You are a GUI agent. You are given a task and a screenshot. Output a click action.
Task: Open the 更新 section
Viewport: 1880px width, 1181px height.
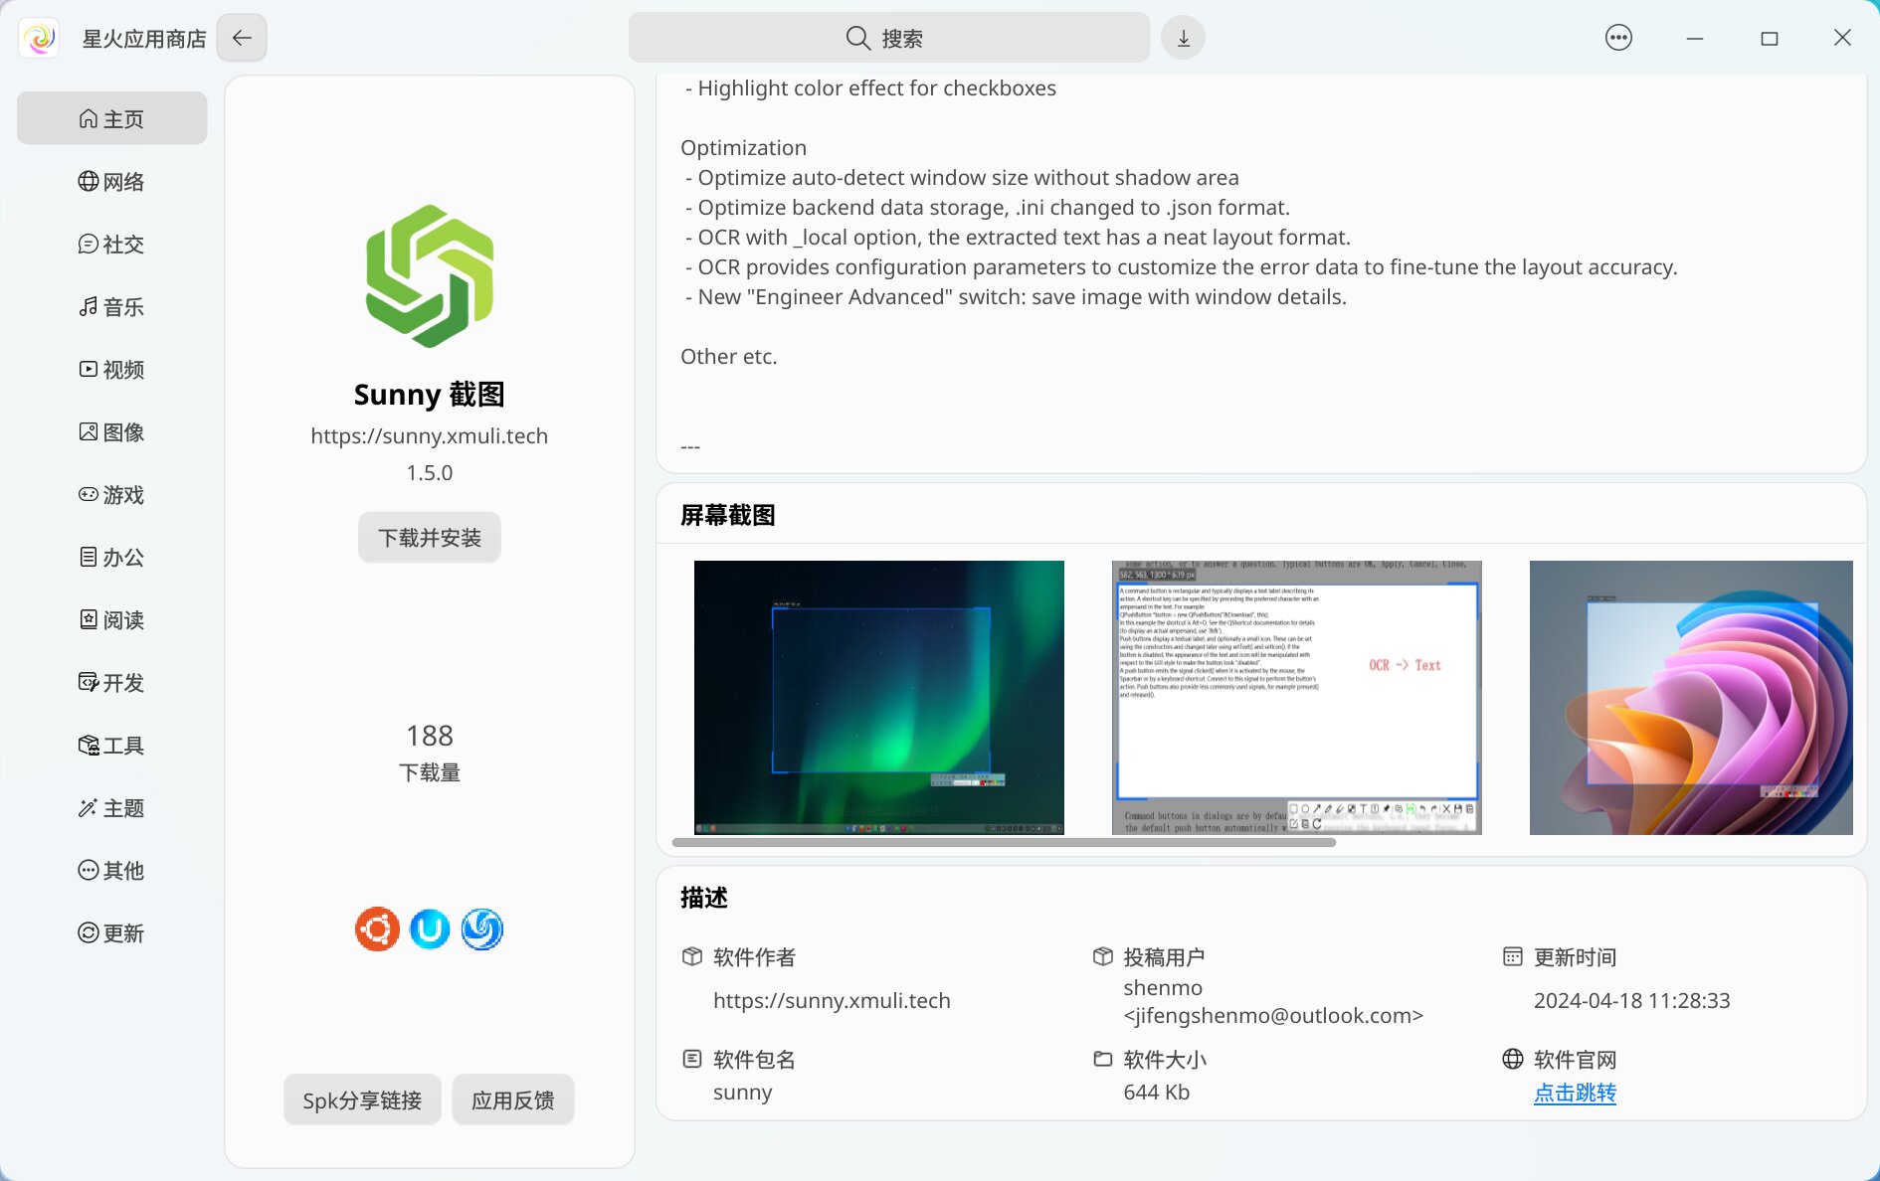pyautogui.click(x=111, y=932)
